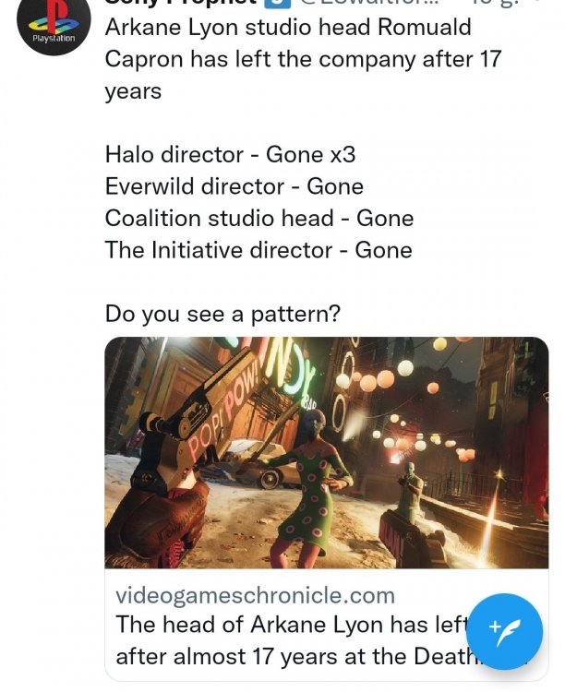Tap the 'Do you see a pattern?' text
Viewport: 565px width, 692px height.
(x=222, y=314)
